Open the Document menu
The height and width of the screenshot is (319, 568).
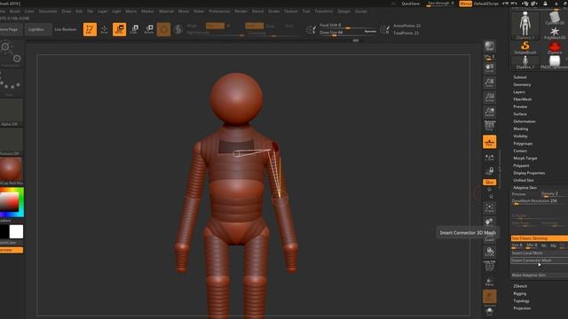(x=48, y=12)
